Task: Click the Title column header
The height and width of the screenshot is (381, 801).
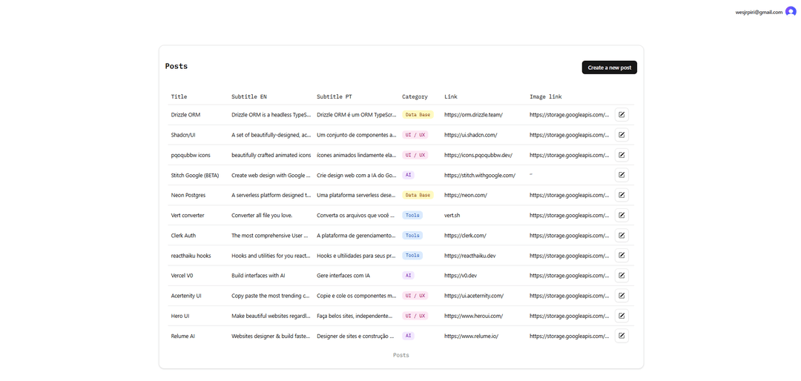Action: pyautogui.click(x=179, y=96)
